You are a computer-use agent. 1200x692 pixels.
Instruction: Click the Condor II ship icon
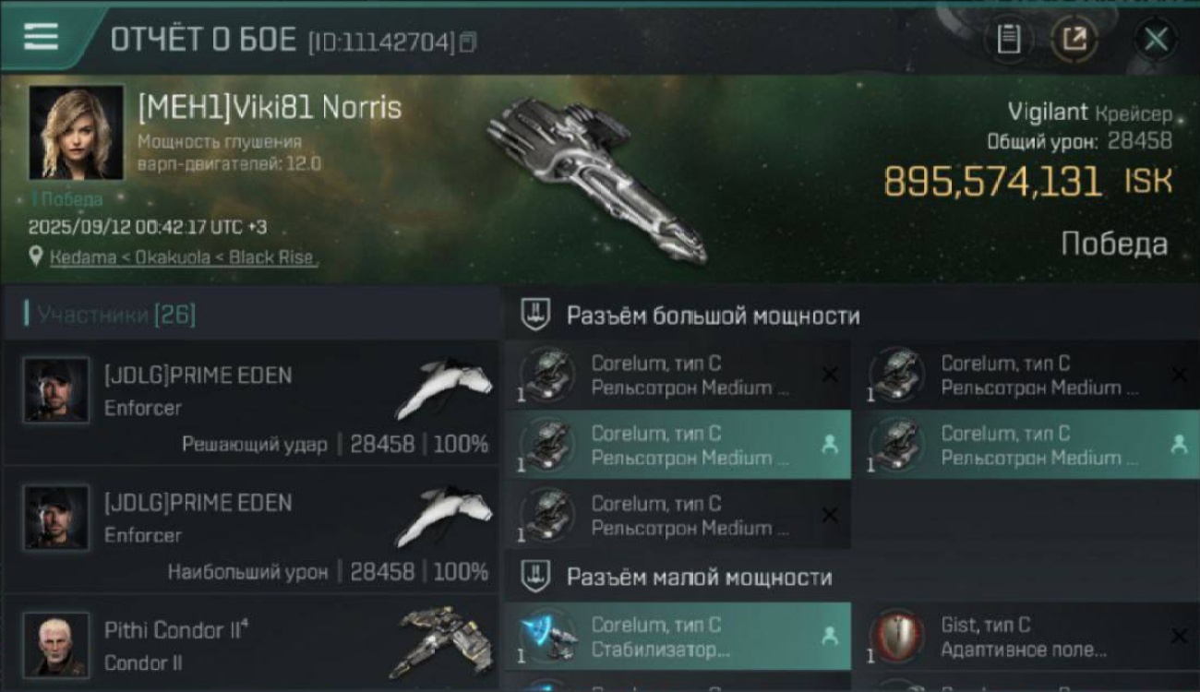pos(441,641)
